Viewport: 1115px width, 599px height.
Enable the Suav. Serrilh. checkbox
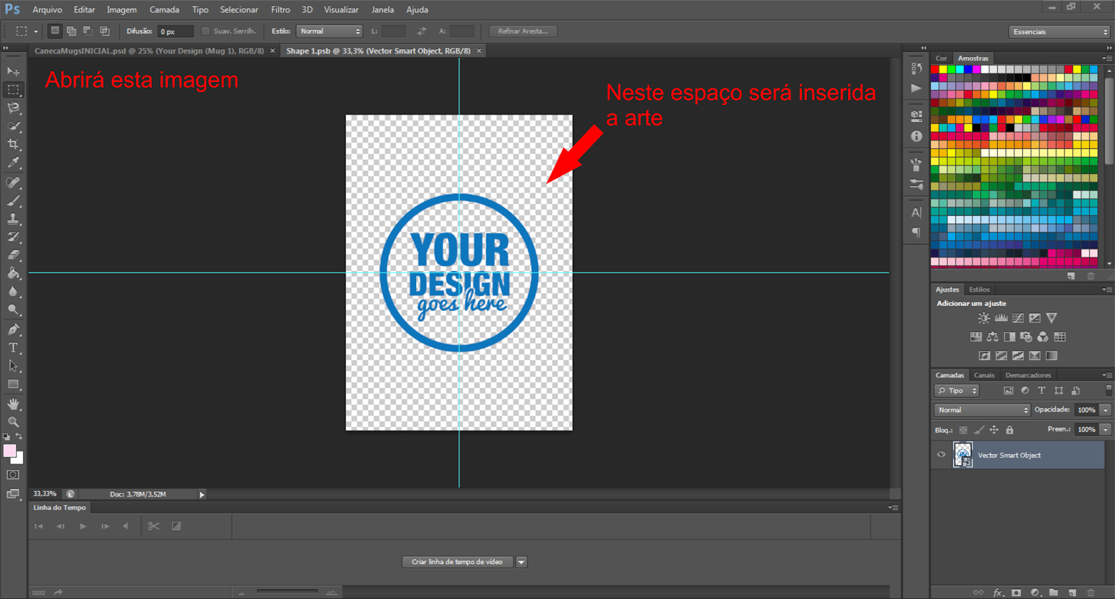pyautogui.click(x=206, y=31)
